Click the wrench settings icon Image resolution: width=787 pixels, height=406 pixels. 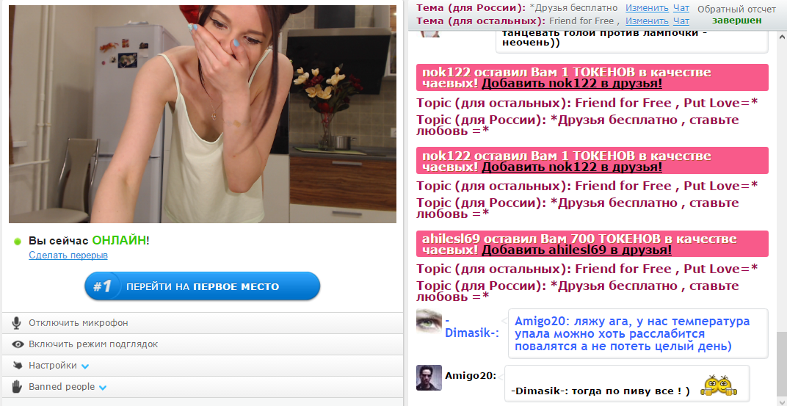[x=18, y=366]
